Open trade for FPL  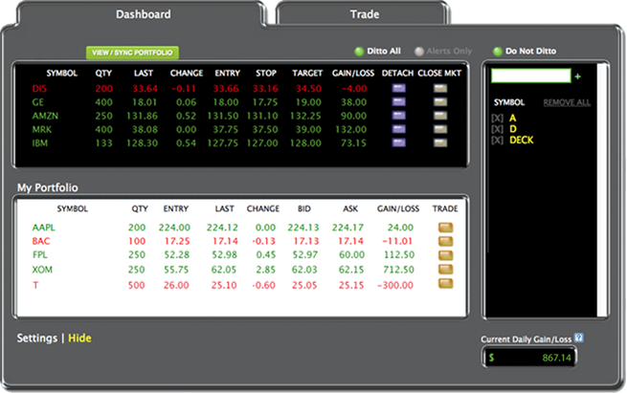click(x=445, y=255)
